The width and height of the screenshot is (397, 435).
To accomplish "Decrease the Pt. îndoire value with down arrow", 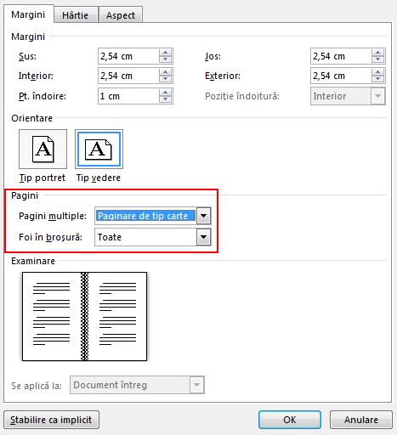I will tap(165, 99).
